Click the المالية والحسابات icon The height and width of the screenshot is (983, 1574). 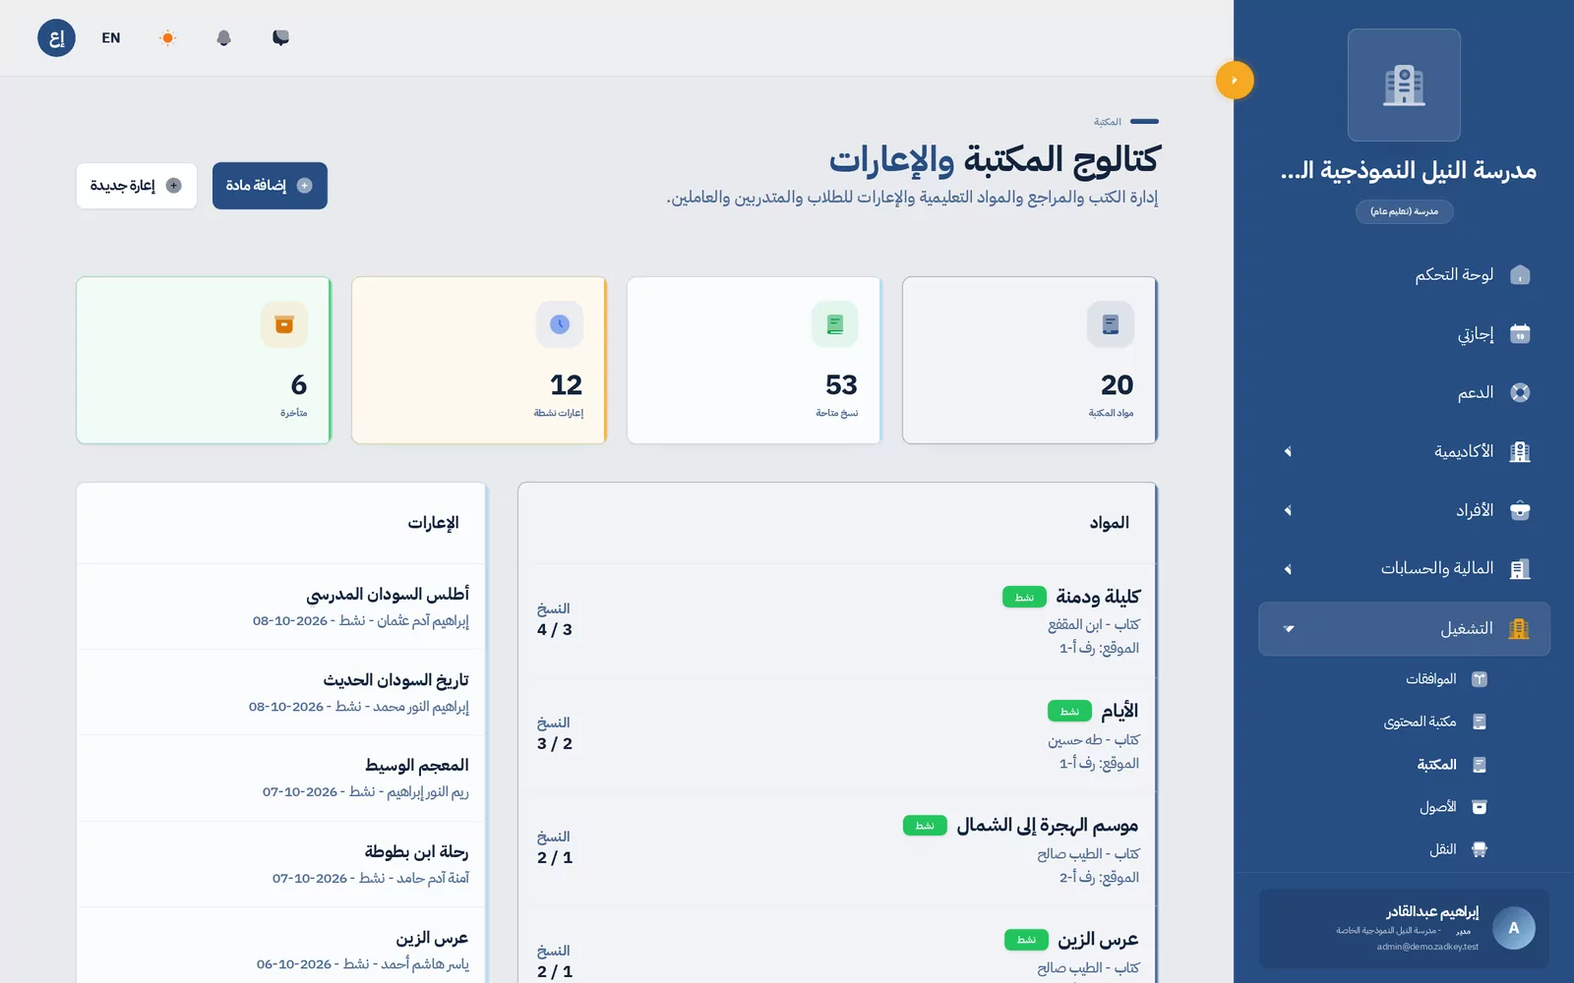point(1520,568)
